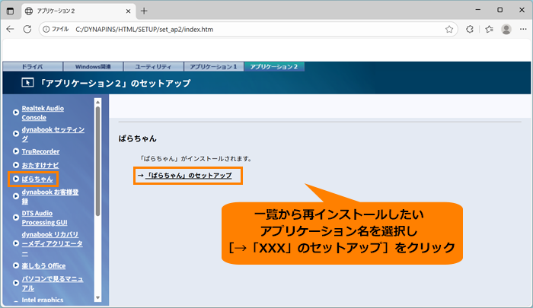Choose おたすけナビ in the sidebar
Viewport: 533px width, 308px height.
click(x=40, y=165)
